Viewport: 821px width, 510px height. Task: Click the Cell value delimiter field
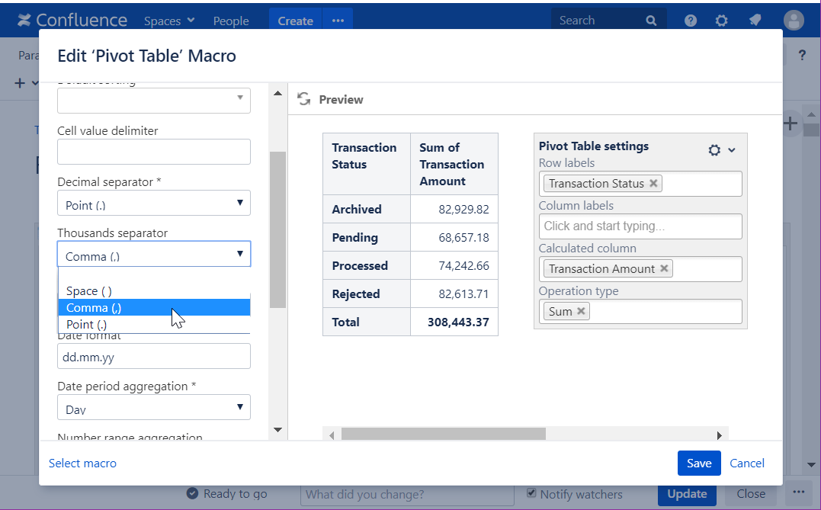(x=154, y=152)
